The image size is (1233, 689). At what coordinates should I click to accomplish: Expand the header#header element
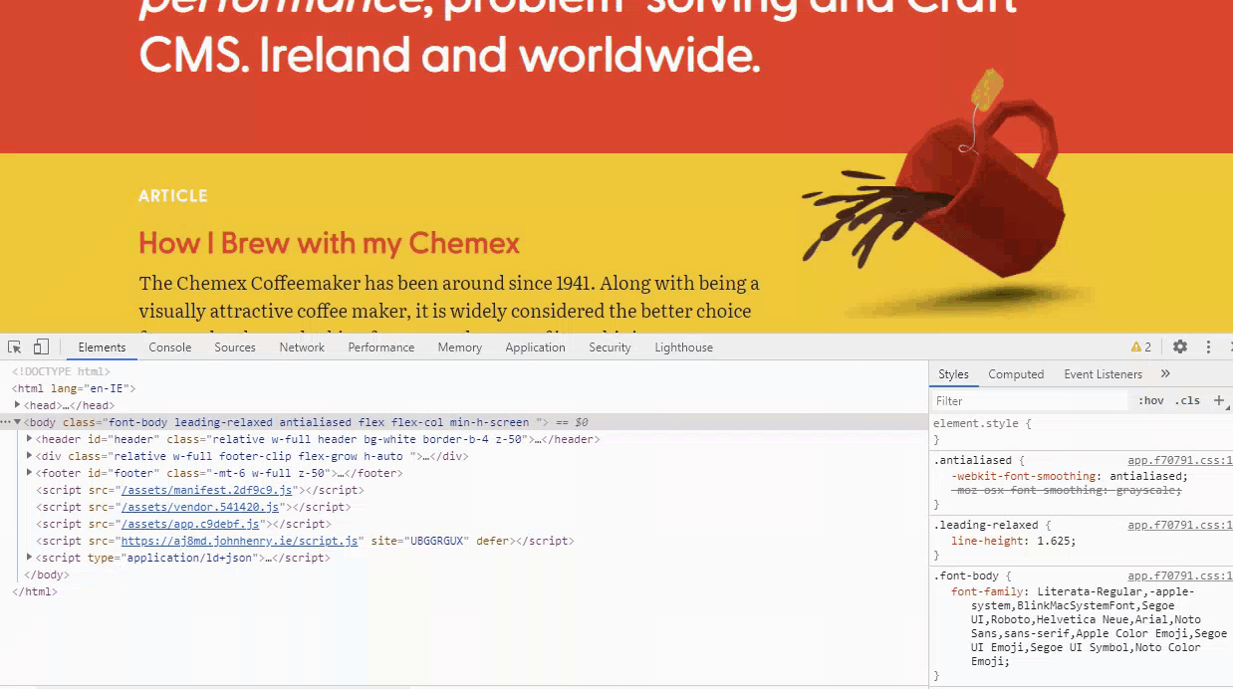tap(30, 439)
